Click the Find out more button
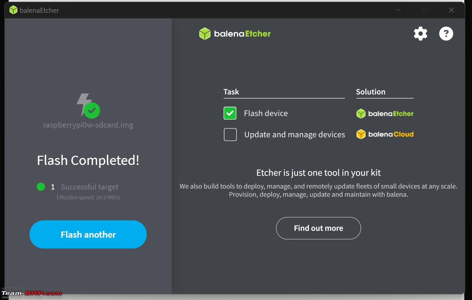The image size is (472, 300). pyautogui.click(x=318, y=228)
